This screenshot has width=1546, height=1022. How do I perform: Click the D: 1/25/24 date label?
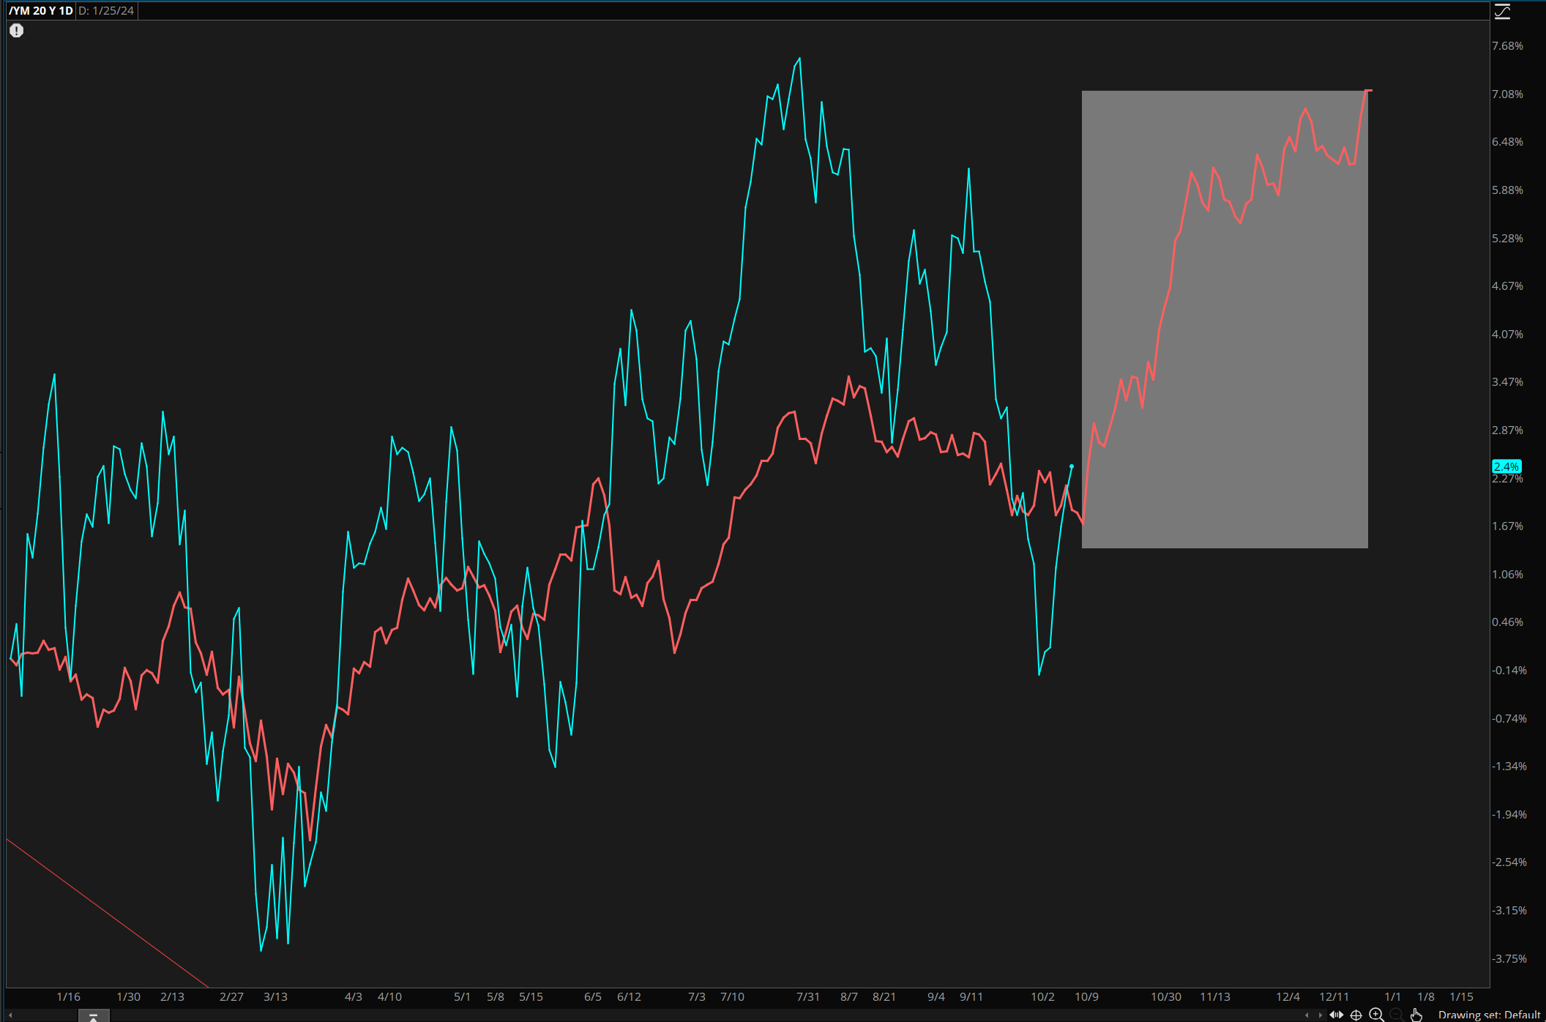click(x=106, y=11)
